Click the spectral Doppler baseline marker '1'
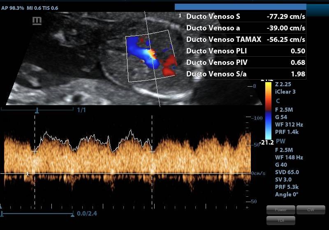Screen dimensions: 329x230 point(28,174)
